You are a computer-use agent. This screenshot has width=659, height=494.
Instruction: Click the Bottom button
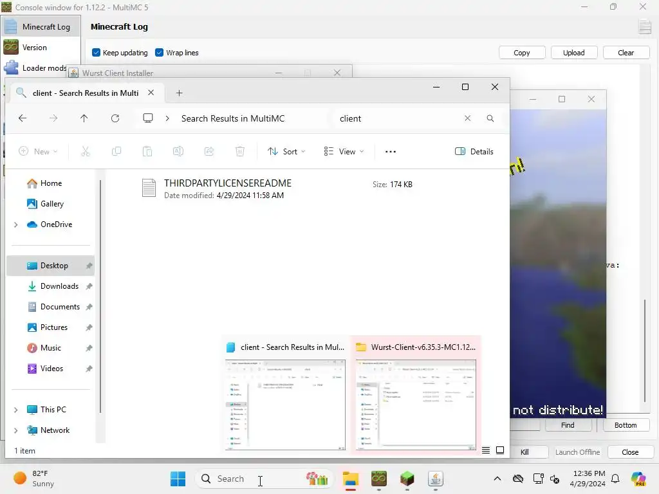626,425
